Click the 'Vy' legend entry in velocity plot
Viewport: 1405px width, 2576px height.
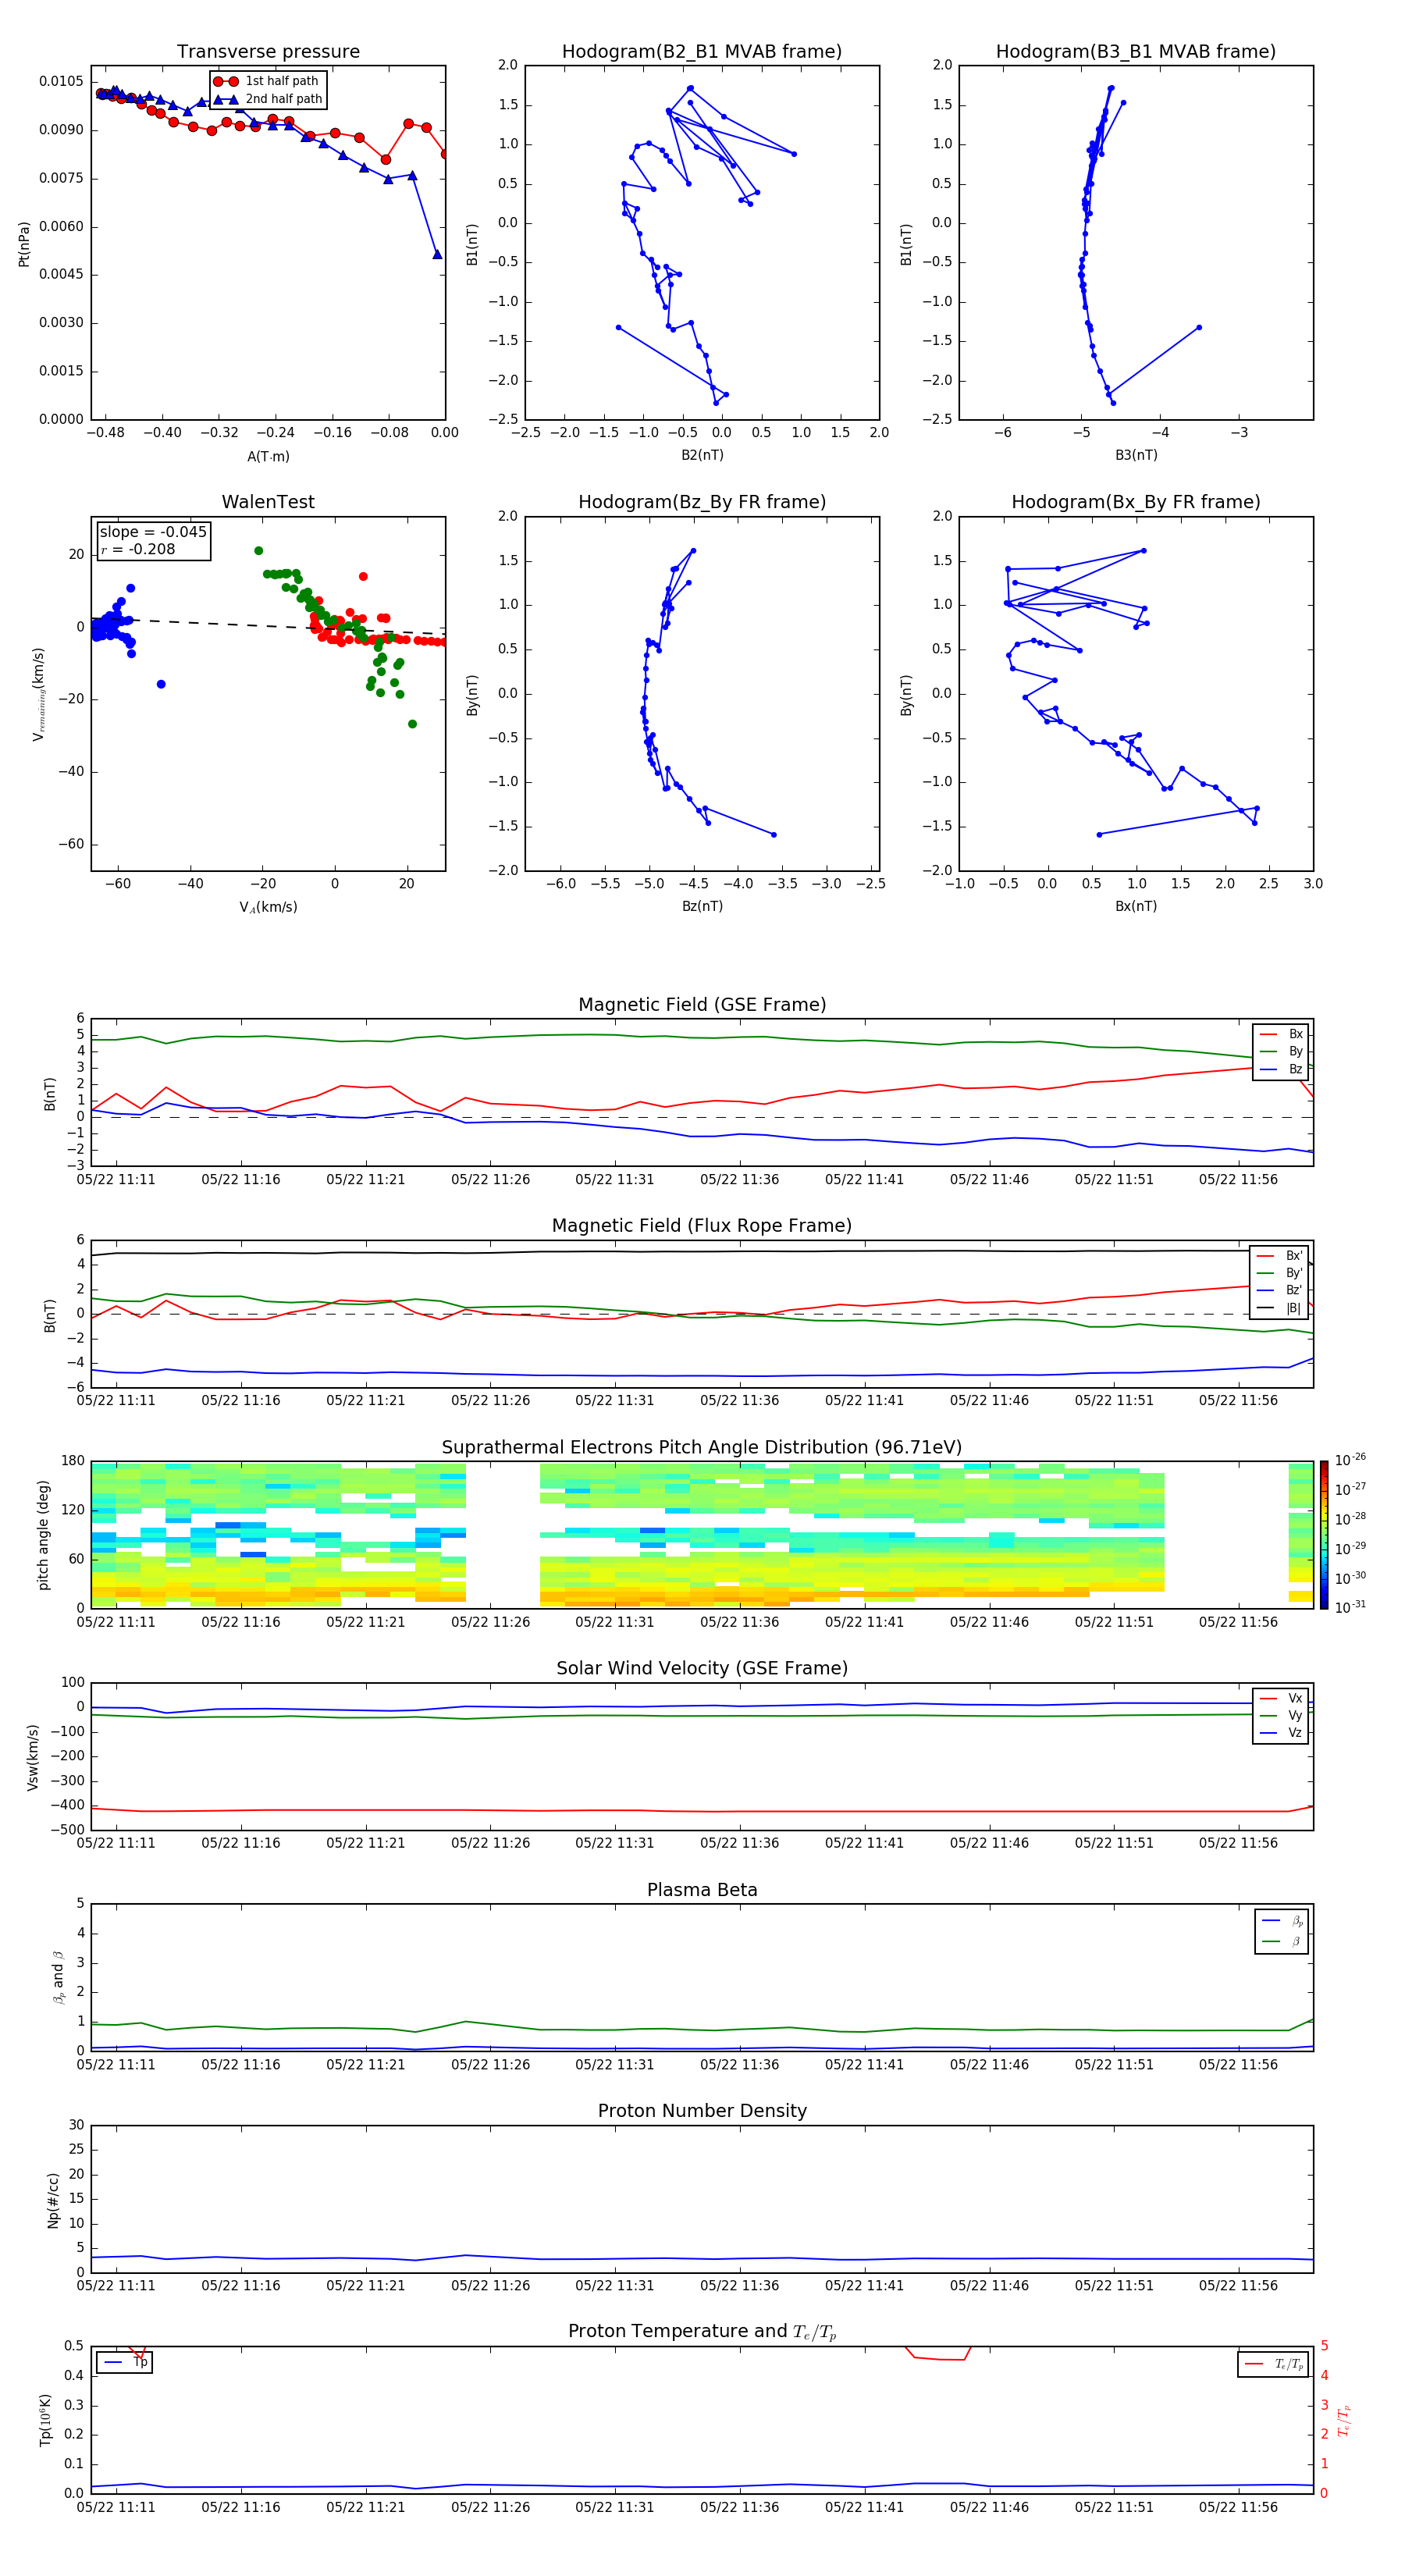[1282, 1715]
